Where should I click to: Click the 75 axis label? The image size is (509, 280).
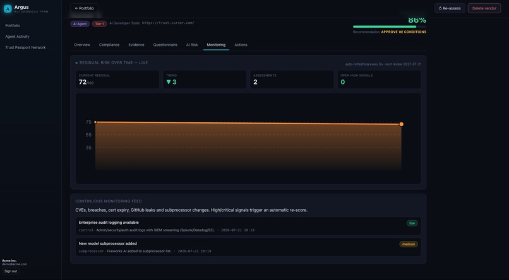pos(88,122)
